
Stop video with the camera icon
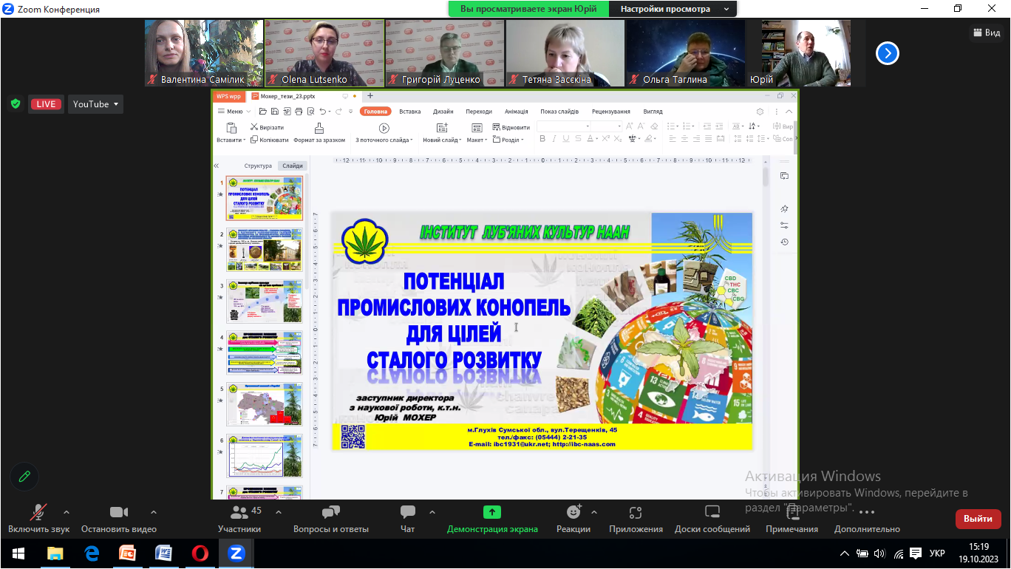tap(119, 512)
